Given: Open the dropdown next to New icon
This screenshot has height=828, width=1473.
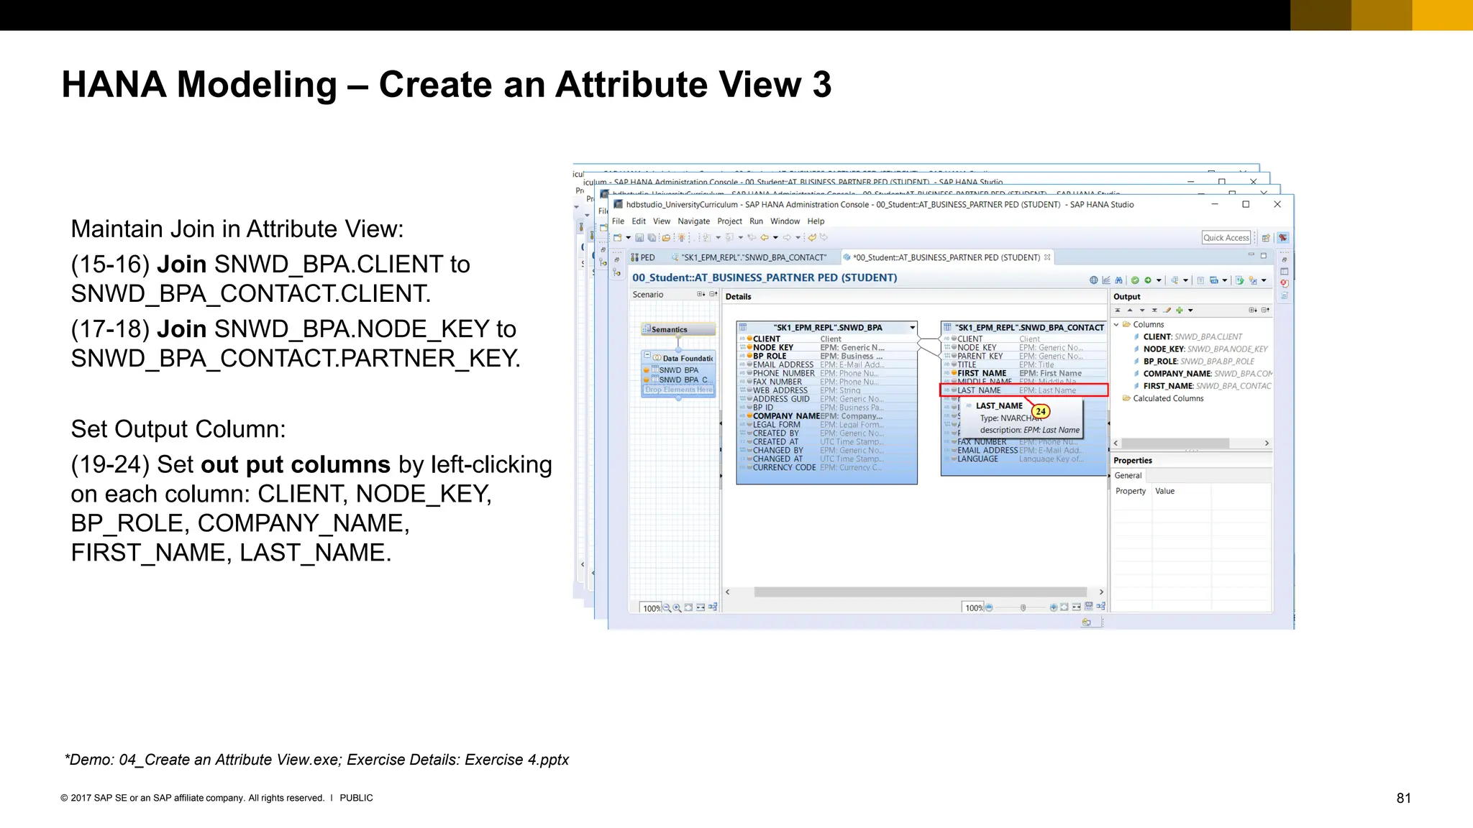Looking at the screenshot, I should (x=628, y=238).
